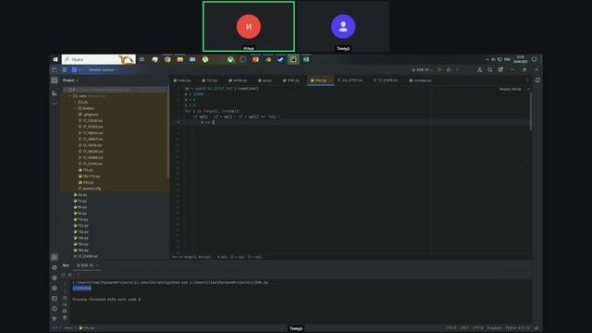Screen dimensions: 592x333
Task: Open the Project tool window icon
Action: pos(55,80)
